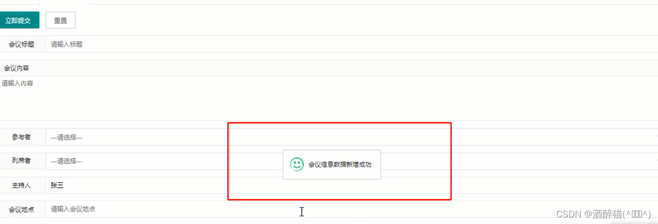Click the 参与者 field label

click(22, 137)
